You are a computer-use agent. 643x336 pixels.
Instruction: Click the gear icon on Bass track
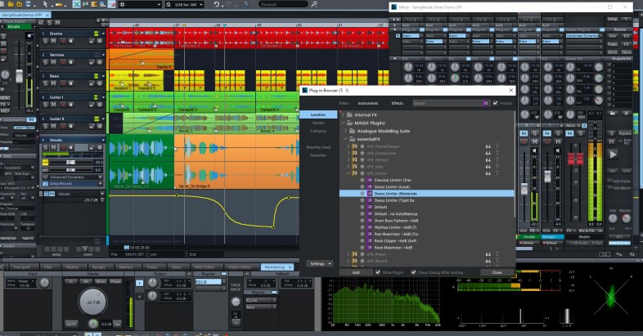point(99,83)
